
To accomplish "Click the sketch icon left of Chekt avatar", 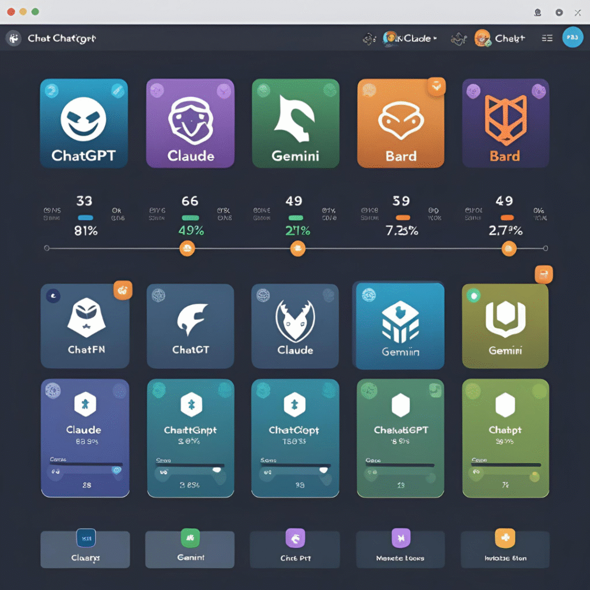I will [x=459, y=39].
